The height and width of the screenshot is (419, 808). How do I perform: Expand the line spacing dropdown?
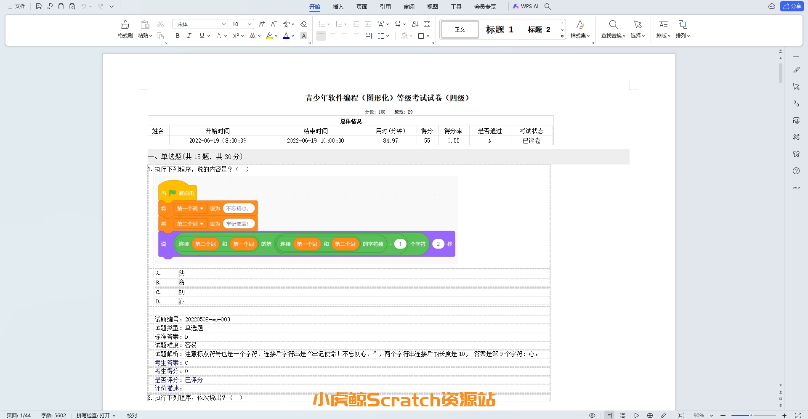coord(388,36)
